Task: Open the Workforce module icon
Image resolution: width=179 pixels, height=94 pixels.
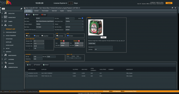Action: tap(5, 17)
